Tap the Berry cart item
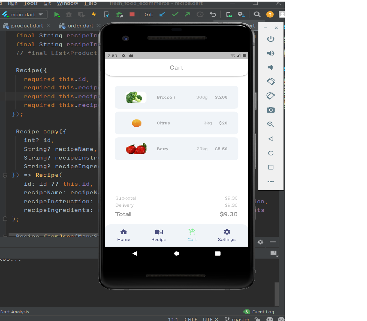367x321 pixels. point(176,149)
